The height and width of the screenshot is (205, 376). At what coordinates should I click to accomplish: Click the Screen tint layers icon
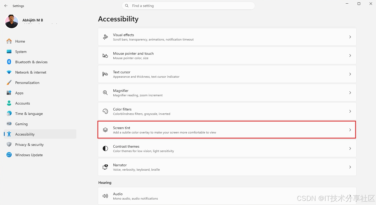point(105,130)
